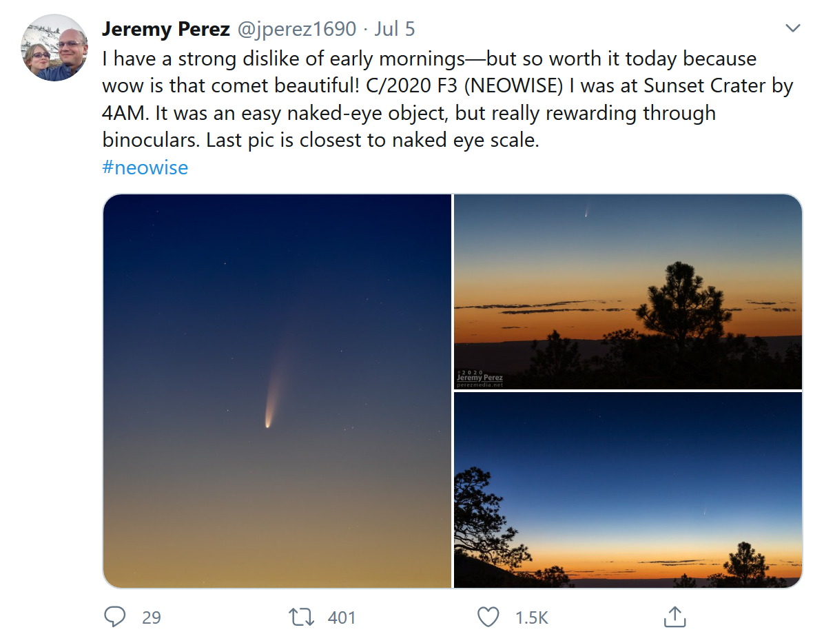Click the 29 replies count
This screenshot has width=824, height=643.
coord(152,618)
